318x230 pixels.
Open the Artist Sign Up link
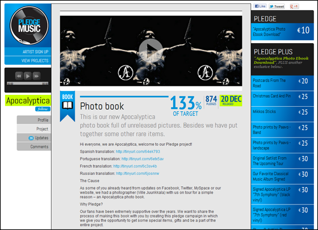pos(35,52)
